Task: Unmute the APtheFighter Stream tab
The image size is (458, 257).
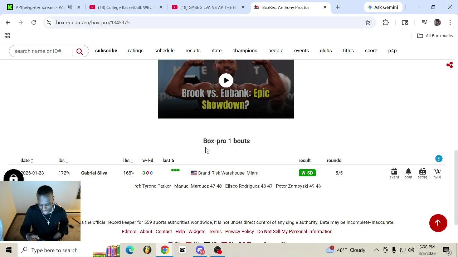Action: click(x=70, y=7)
